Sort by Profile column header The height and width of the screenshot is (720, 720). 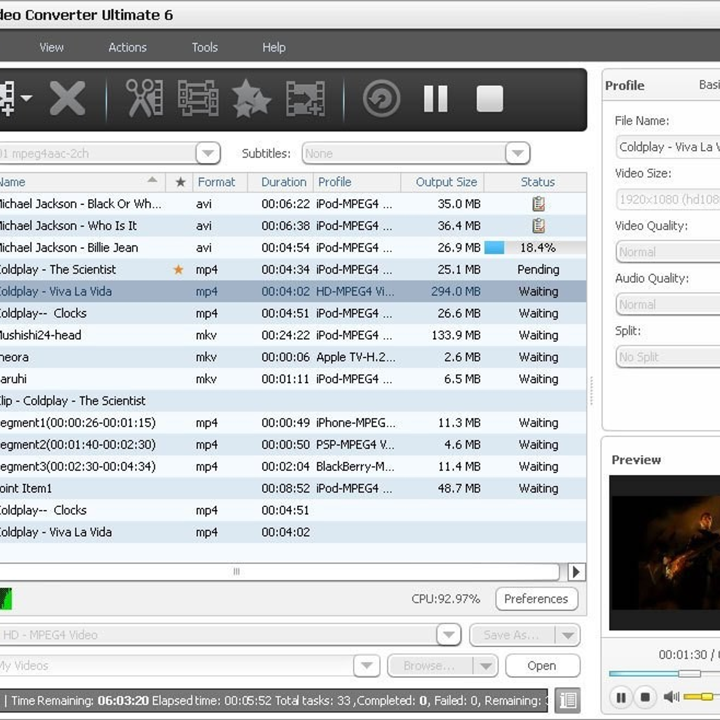pos(357,182)
